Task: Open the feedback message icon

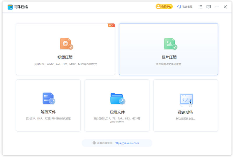Action: [209, 7]
